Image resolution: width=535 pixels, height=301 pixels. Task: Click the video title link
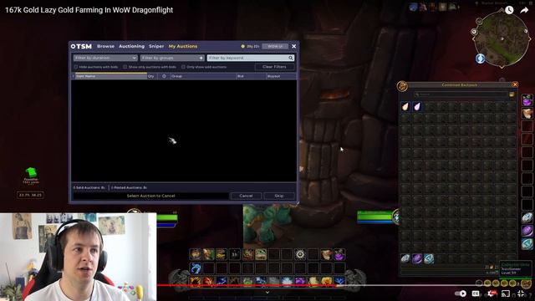click(x=89, y=10)
